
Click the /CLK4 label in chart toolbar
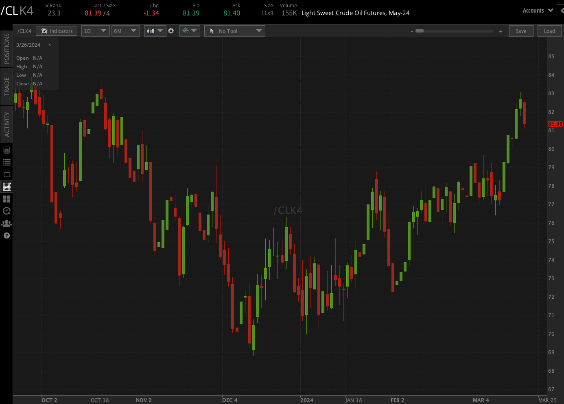pos(24,31)
